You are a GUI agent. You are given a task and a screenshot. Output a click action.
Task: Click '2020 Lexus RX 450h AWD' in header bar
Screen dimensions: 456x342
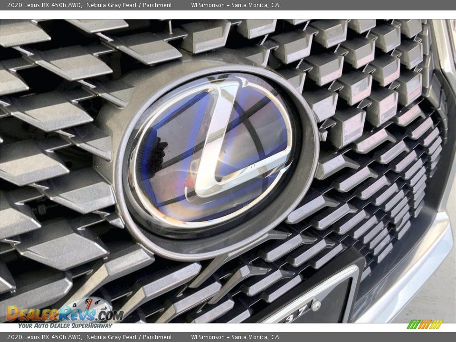44,5
